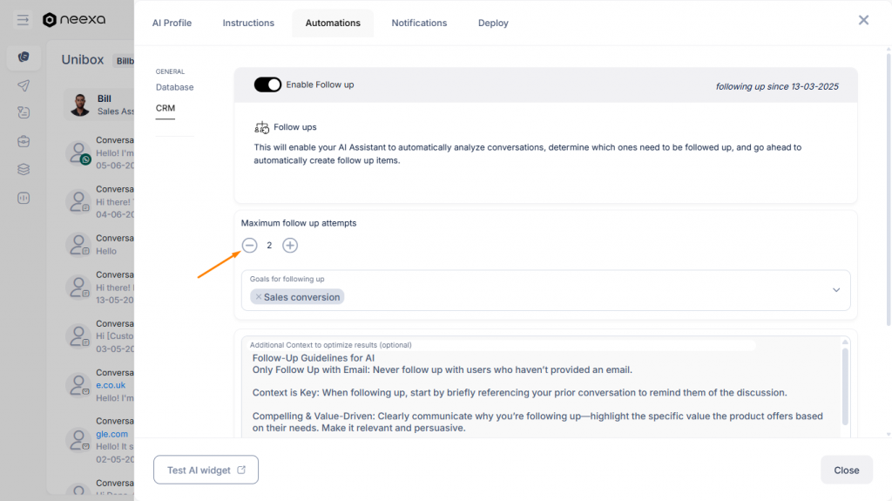Click the 'following up since 13-03-2025' text

777,86
